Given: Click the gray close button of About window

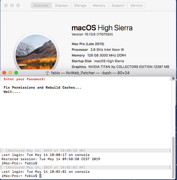Looking at the screenshot, I should 6,5.
